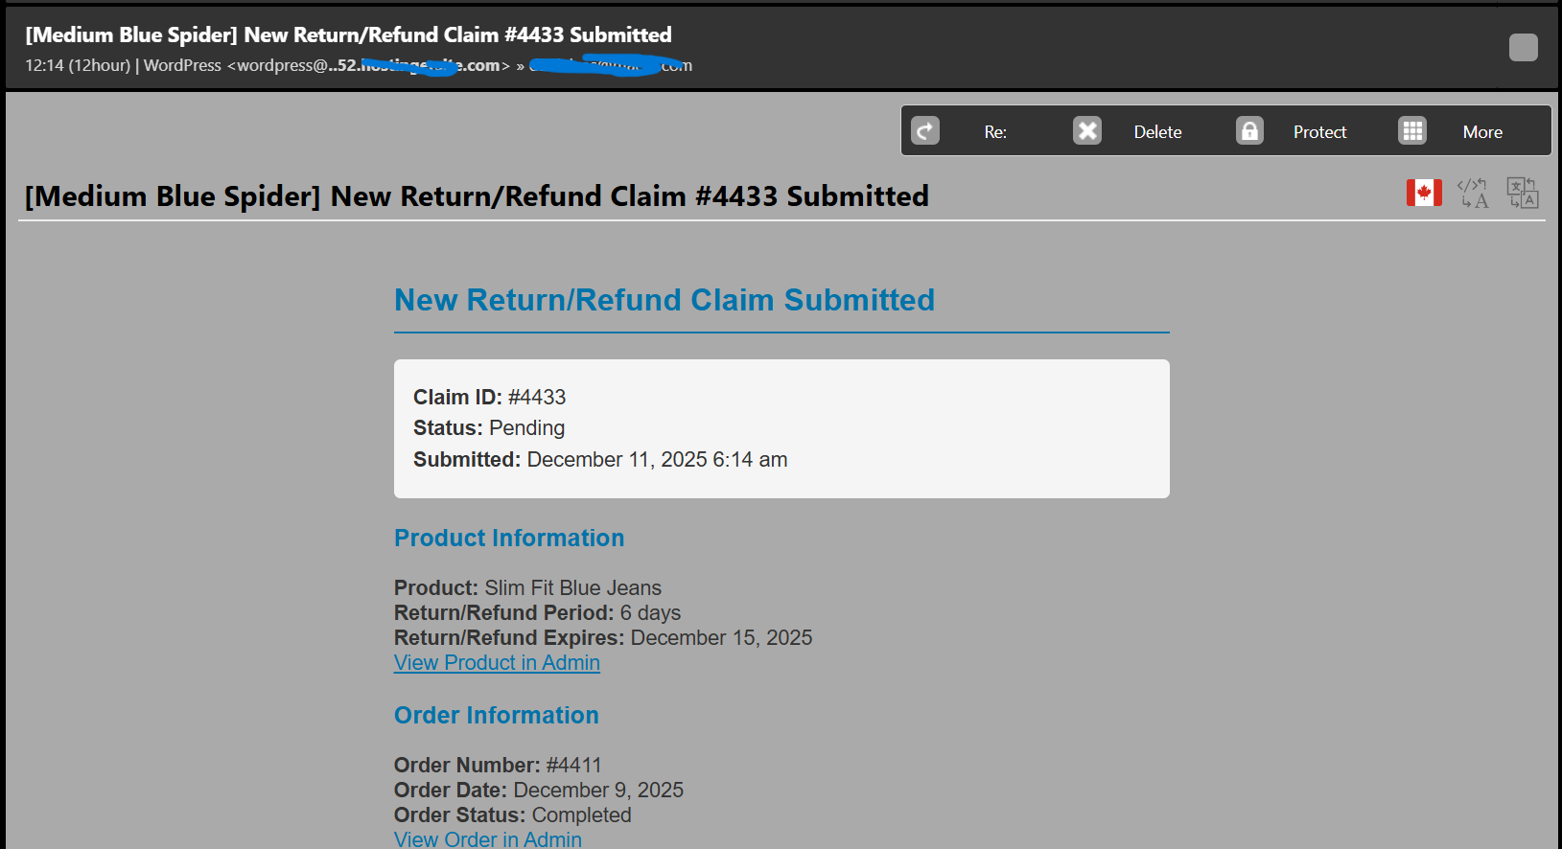Click the "Pending" status text

point(526,427)
